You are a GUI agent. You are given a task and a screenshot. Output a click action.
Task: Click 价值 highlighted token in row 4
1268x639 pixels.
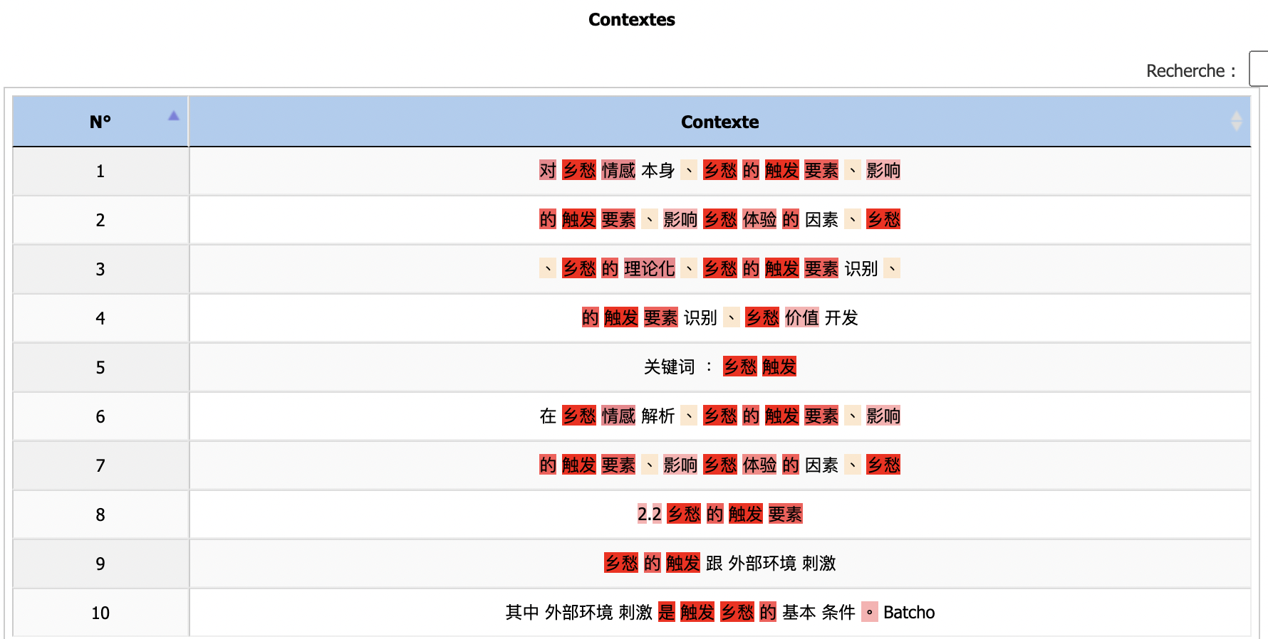tap(801, 318)
